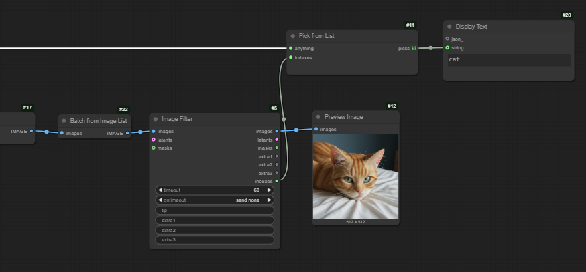Click the 'extra3' output socket on Image Filter
The image size is (586, 272).
pos(276,173)
